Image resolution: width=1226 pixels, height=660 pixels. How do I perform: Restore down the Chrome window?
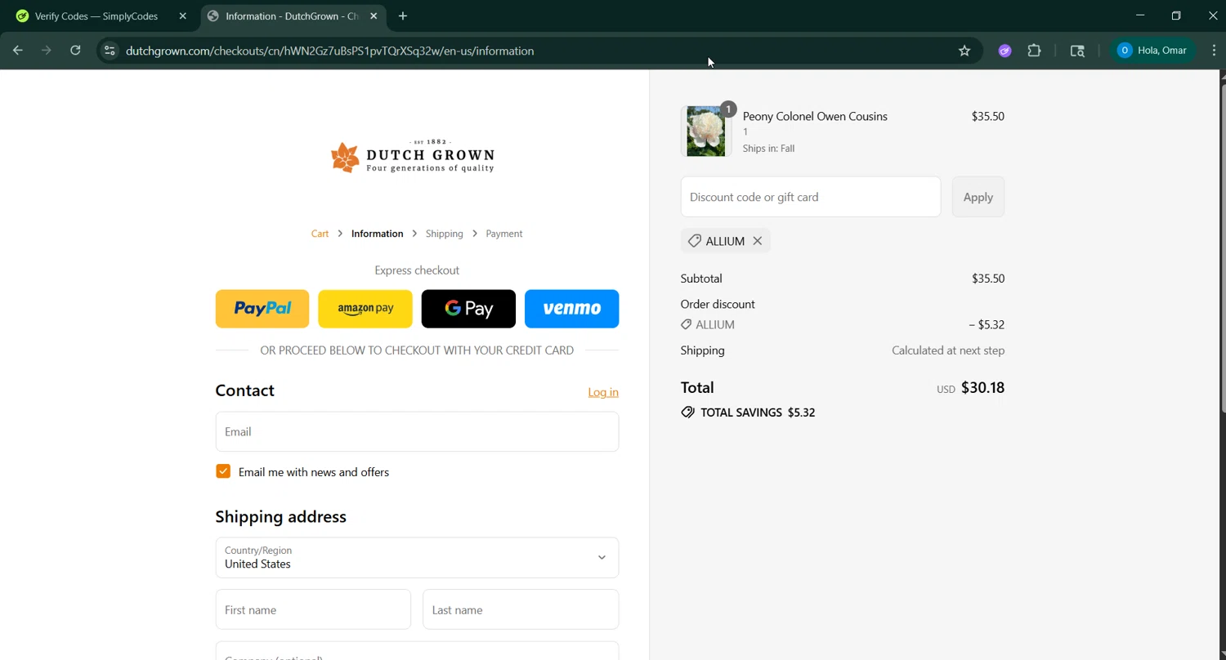click(x=1176, y=16)
